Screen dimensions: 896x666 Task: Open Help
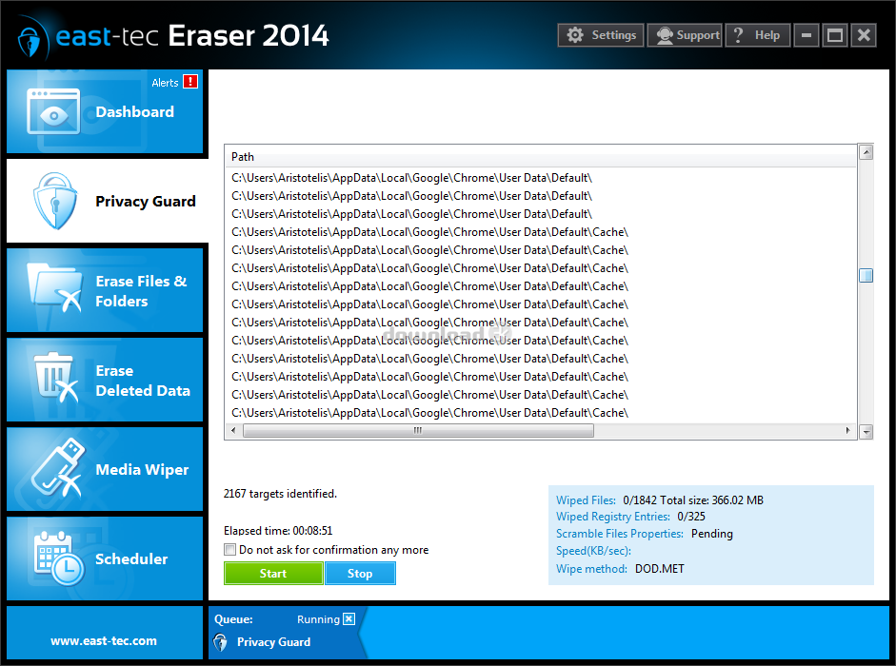(x=758, y=35)
